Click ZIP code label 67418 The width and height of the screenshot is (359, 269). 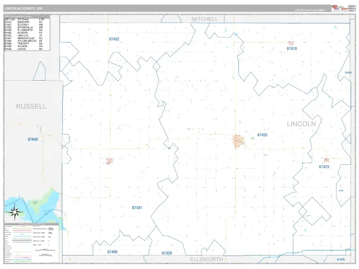tap(292, 49)
